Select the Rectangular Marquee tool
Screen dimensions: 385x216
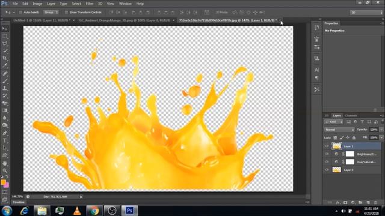click(5, 36)
